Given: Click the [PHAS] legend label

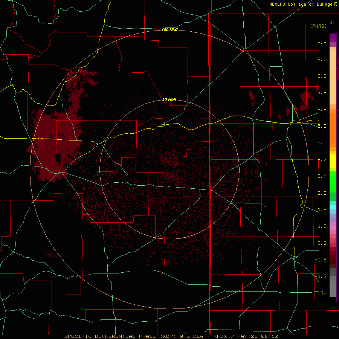Looking at the screenshot, I should [x=318, y=26].
